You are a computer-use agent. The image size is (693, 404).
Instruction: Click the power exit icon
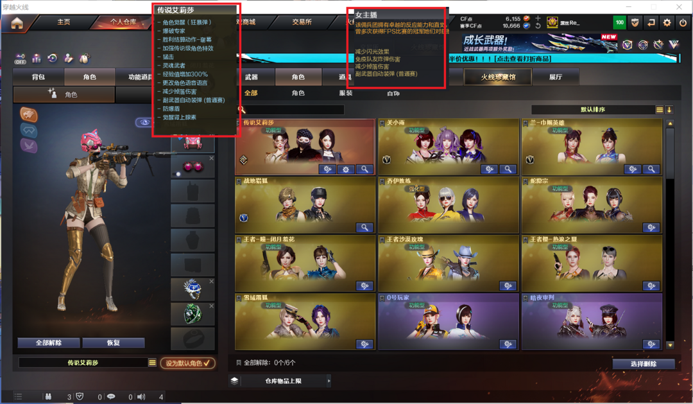tap(683, 22)
